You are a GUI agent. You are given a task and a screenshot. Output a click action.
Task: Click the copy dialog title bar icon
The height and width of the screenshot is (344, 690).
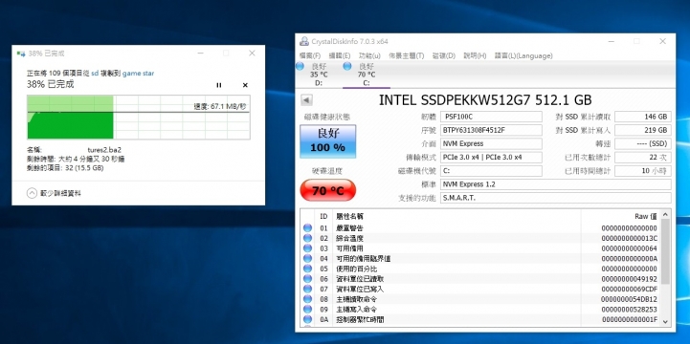(21, 54)
